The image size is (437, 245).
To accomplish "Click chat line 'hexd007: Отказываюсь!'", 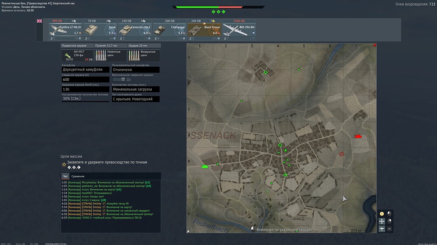I will click(87, 193).
